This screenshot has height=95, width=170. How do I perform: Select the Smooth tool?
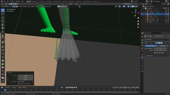tap(3, 68)
